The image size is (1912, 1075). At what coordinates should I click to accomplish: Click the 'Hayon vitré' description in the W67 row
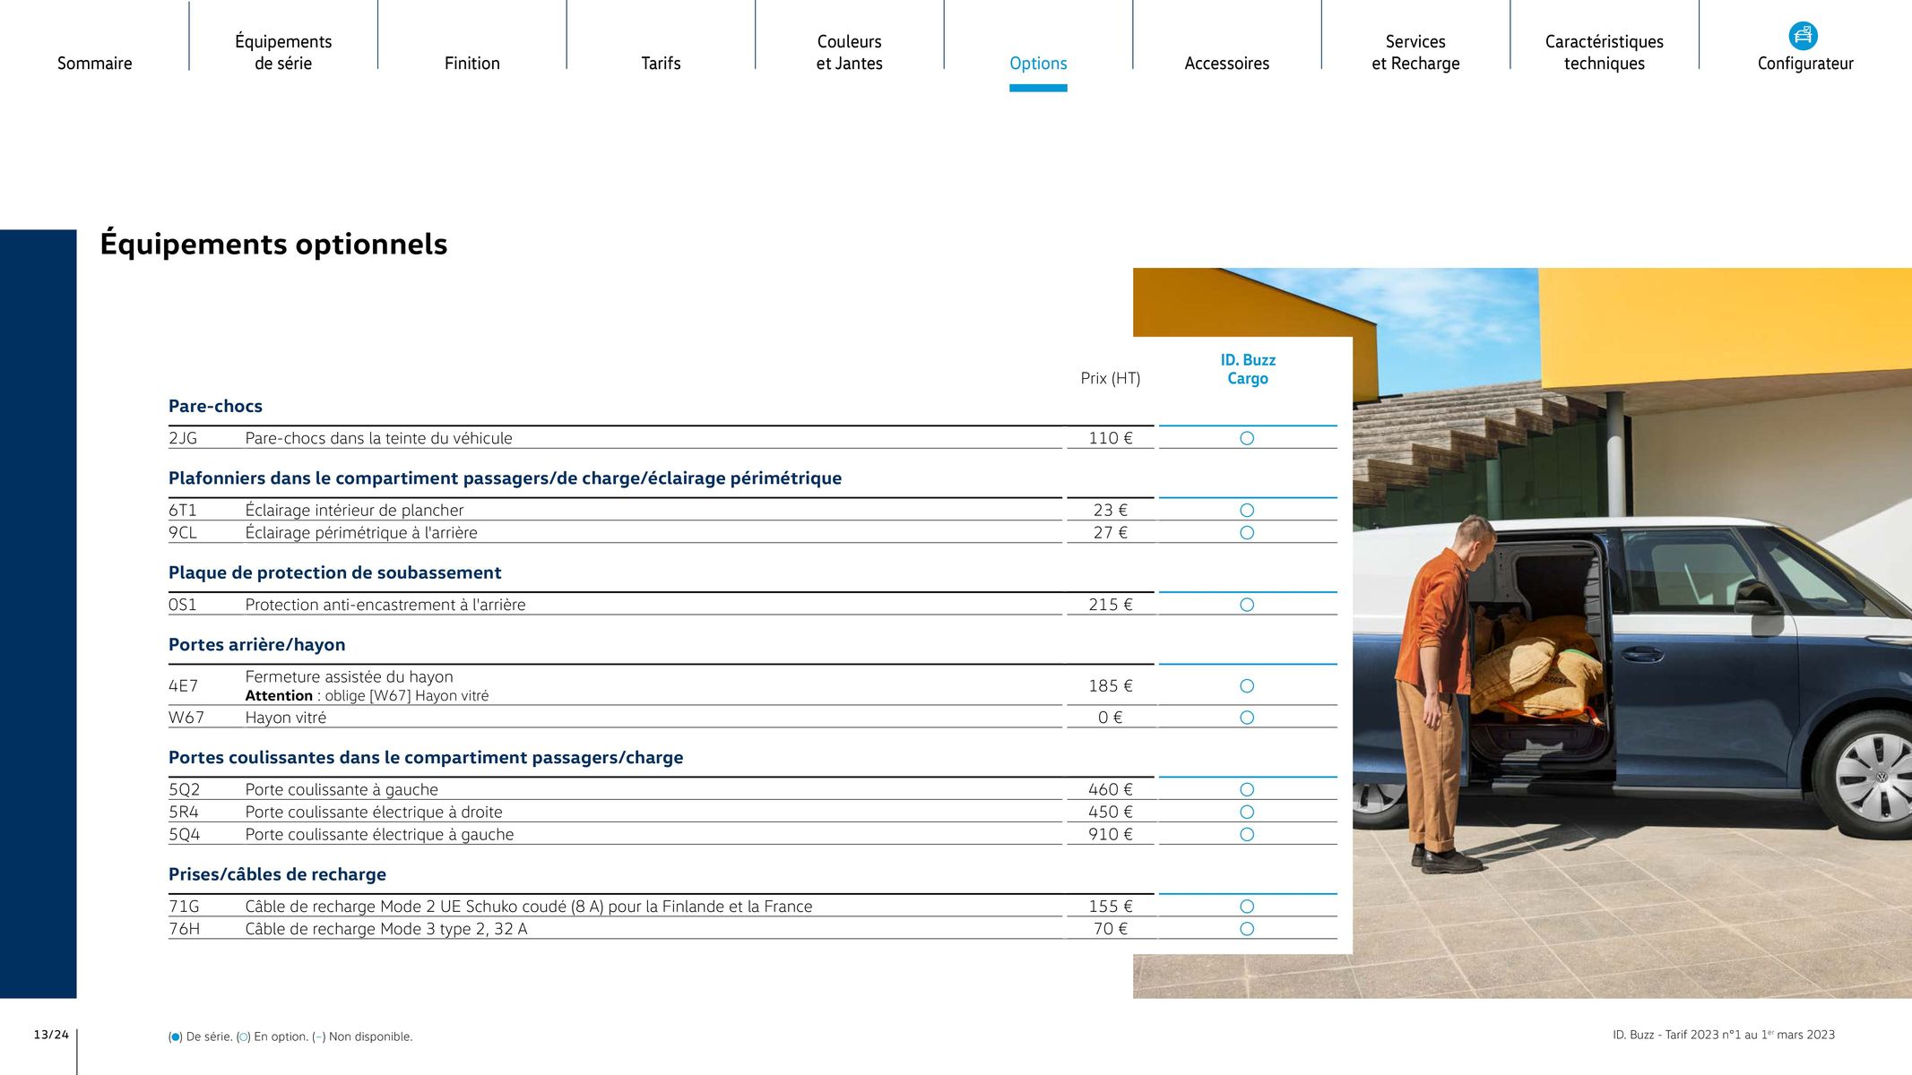tap(285, 718)
